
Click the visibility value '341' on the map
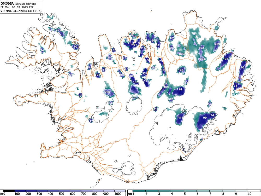tap(43, 50)
